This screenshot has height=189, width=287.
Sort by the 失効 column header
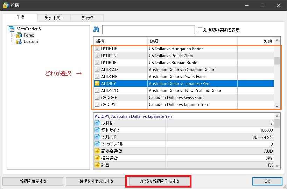pos(256,41)
